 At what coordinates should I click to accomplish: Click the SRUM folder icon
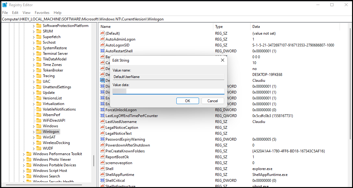[39, 31]
